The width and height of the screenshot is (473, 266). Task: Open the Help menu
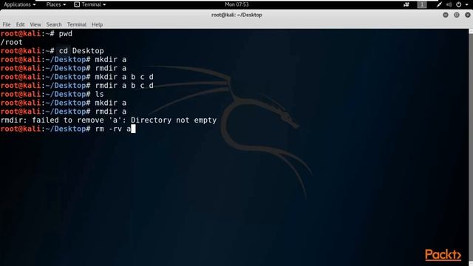(97, 24)
